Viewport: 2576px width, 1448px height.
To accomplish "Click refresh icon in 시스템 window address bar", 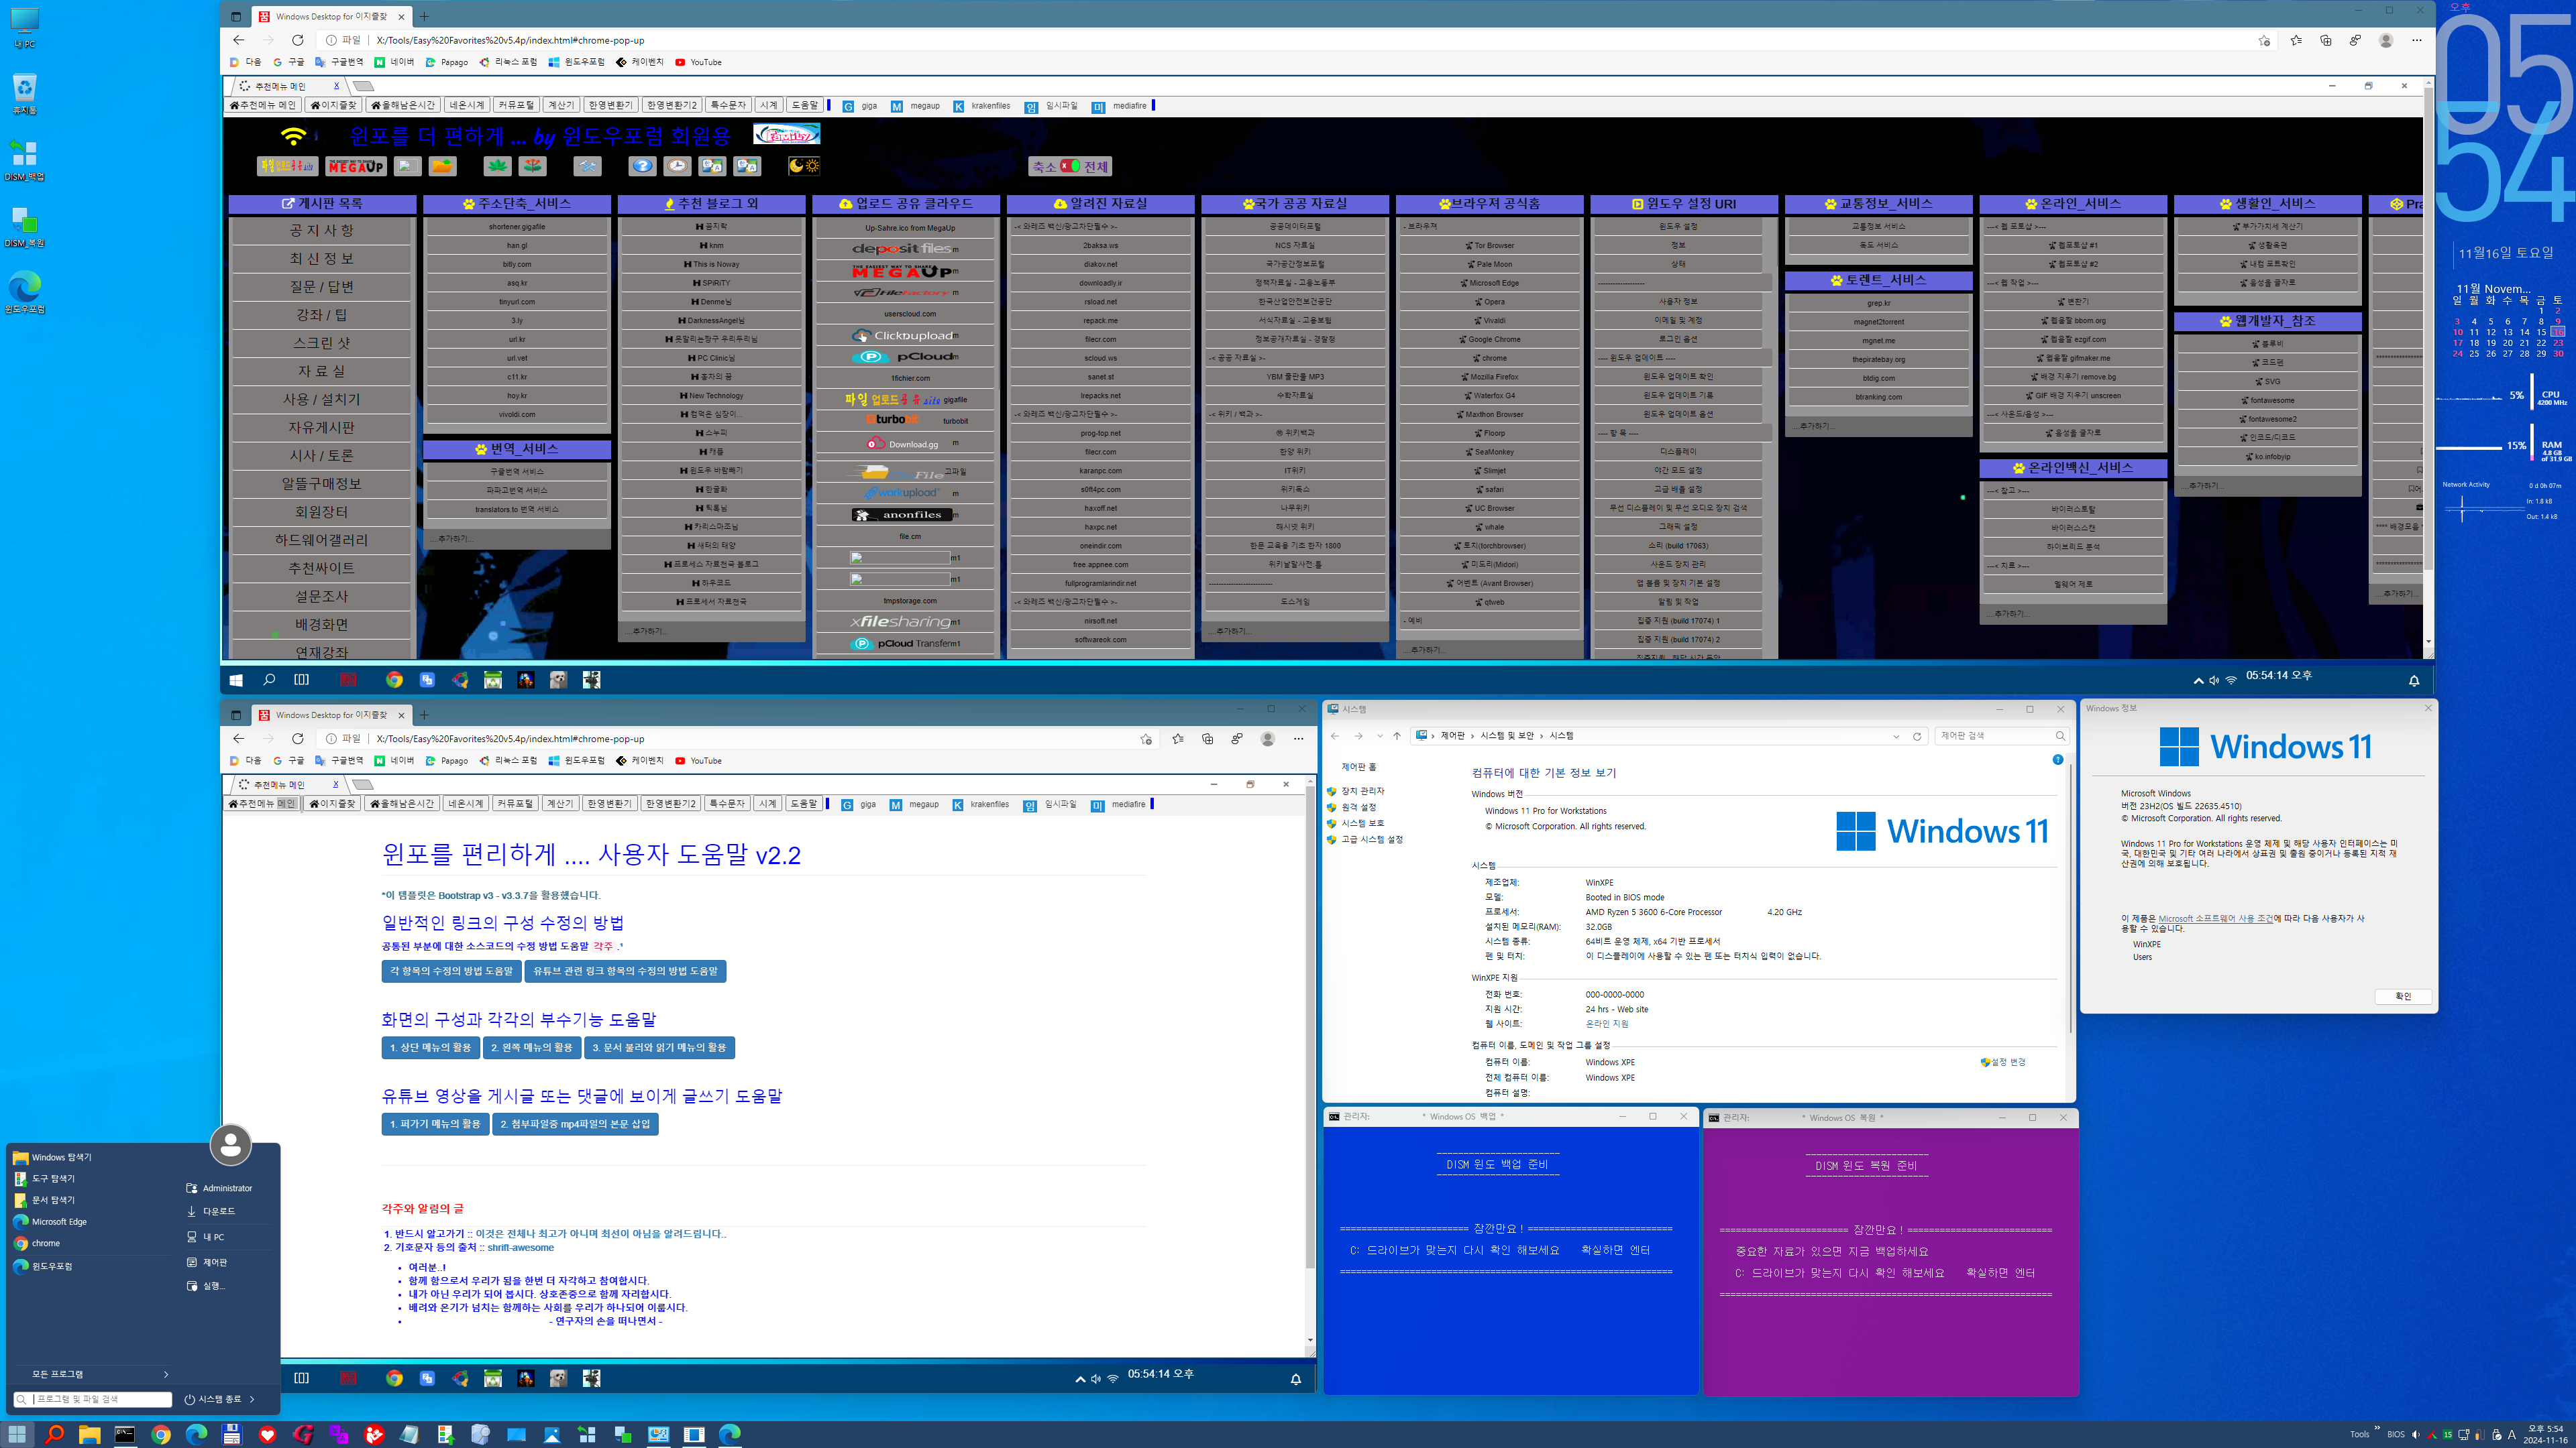I will point(1917,737).
